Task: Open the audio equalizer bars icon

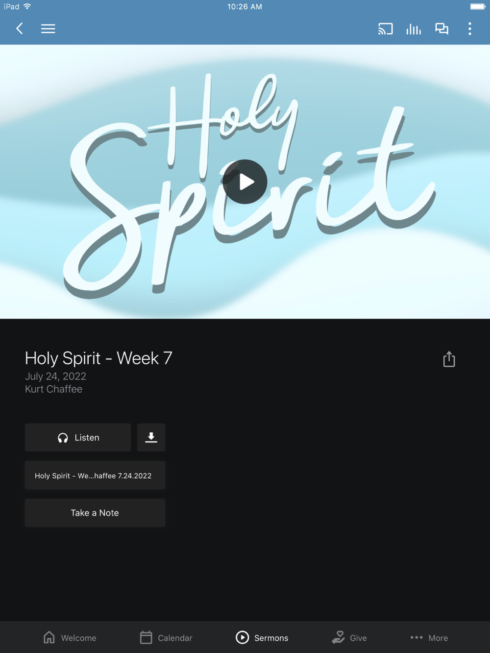Action: [414, 29]
